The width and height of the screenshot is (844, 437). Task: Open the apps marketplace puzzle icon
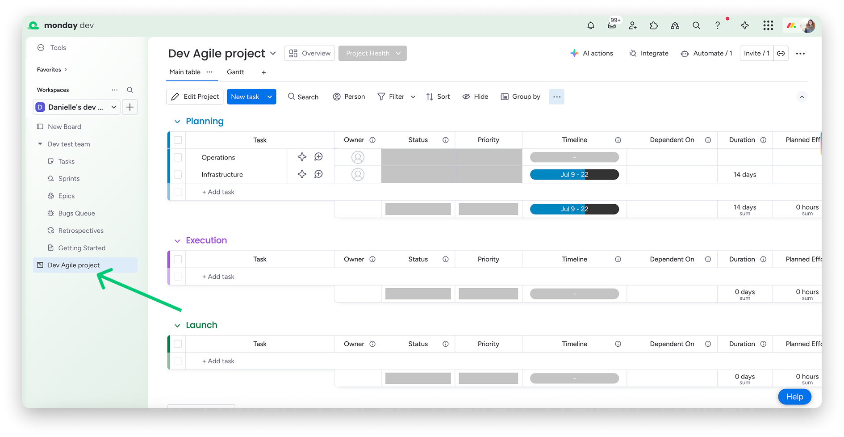pyautogui.click(x=654, y=25)
